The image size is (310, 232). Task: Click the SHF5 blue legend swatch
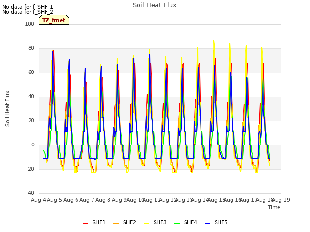(208, 223)
